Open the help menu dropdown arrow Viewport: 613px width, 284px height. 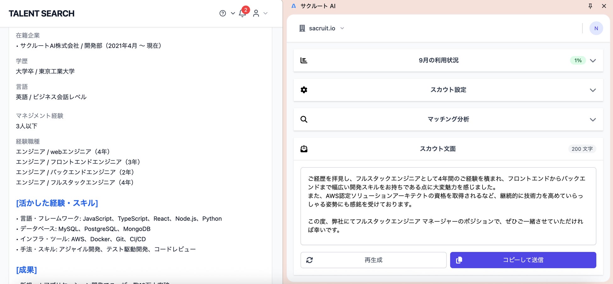coord(233,13)
